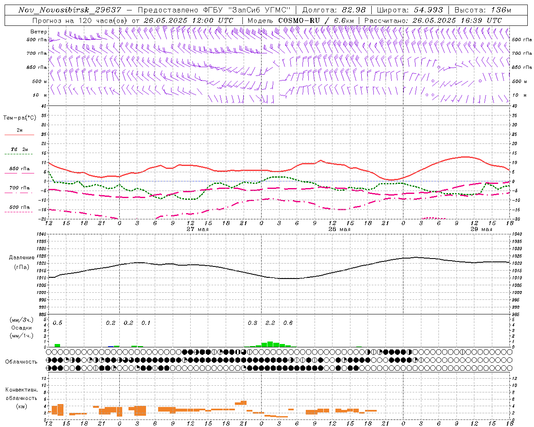Click the "Прогноз на 120 часа(ов)" text
The width and height of the screenshot is (534, 427).
tap(80, 20)
